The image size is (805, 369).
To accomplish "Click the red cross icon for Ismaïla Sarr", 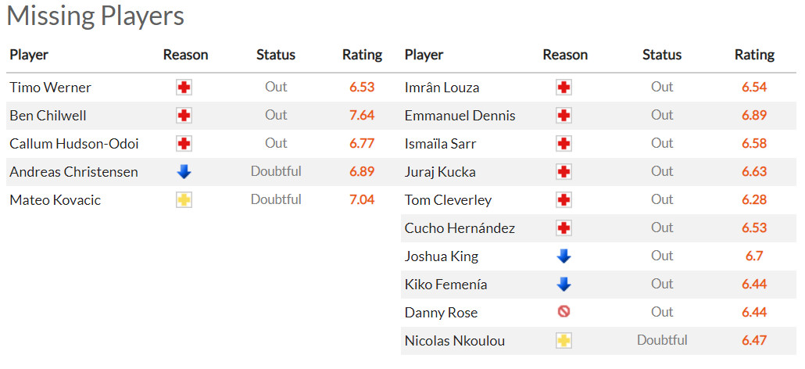I will coord(563,144).
